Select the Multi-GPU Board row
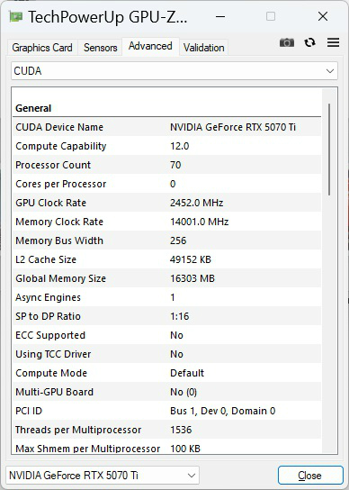This screenshot has height=490, width=349. tap(167, 392)
